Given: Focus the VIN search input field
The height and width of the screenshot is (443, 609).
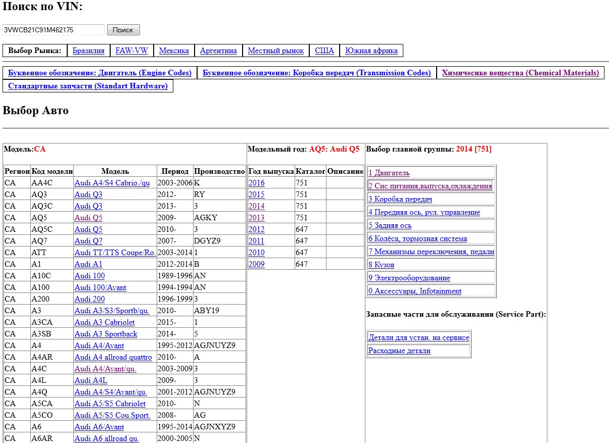Looking at the screenshot, I should point(54,30).
